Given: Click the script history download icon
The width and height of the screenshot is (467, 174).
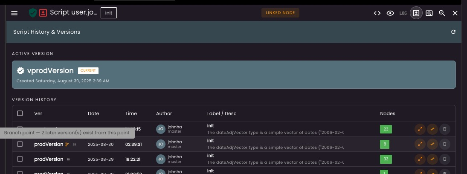Looking at the screenshot, I should pos(416,13).
